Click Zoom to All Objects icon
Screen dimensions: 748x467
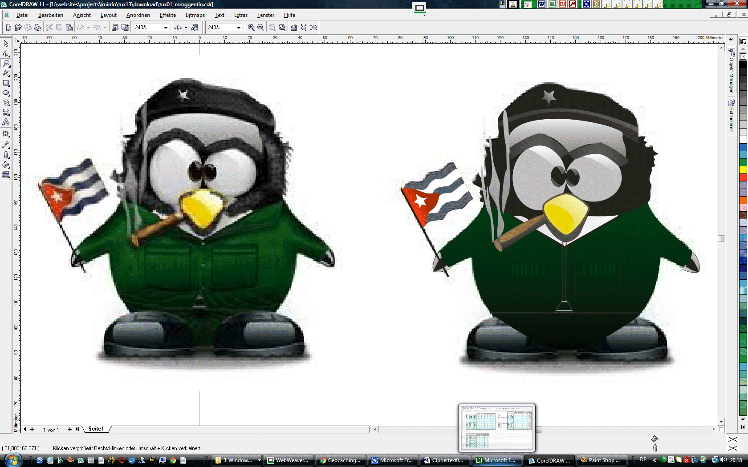click(x=282, y=28)
